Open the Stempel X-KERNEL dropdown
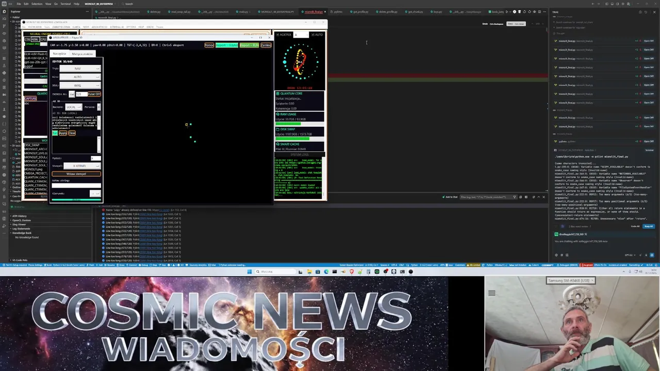 tap(81, 166)
